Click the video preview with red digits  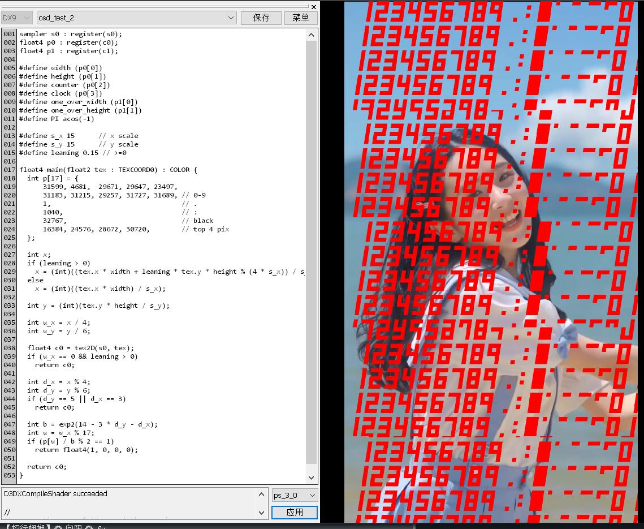coord(493,260)
